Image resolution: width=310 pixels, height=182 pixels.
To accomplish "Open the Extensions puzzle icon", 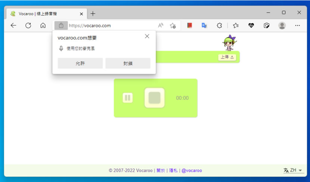I will click(219, 25).
